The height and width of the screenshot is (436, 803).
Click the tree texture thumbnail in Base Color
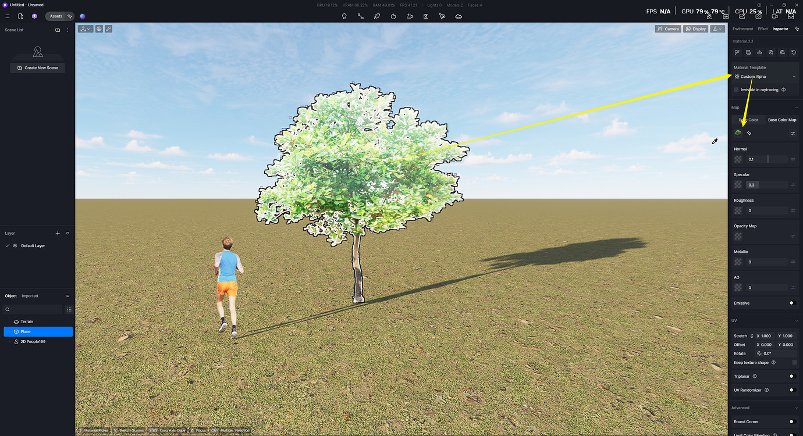(737, 133)
